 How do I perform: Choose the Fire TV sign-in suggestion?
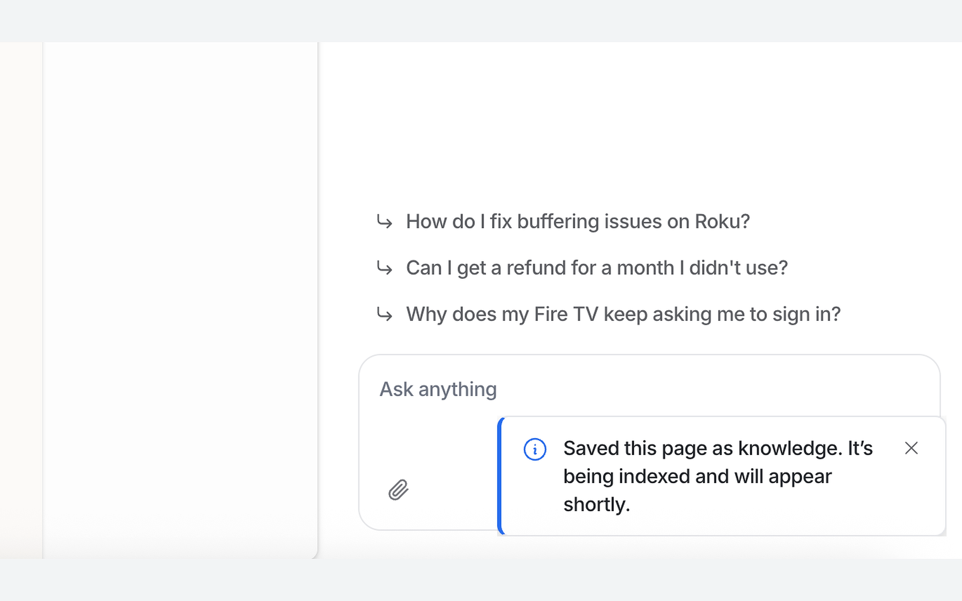click(x=623, y=314)
